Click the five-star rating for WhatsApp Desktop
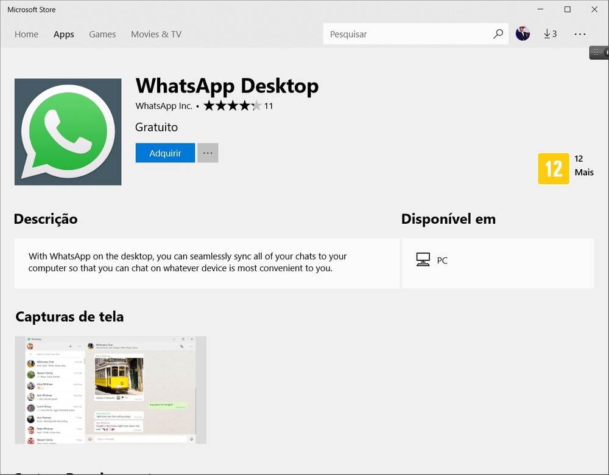This screenshot has height=475, width=609. pyautogui.click(x=232, y=106)
